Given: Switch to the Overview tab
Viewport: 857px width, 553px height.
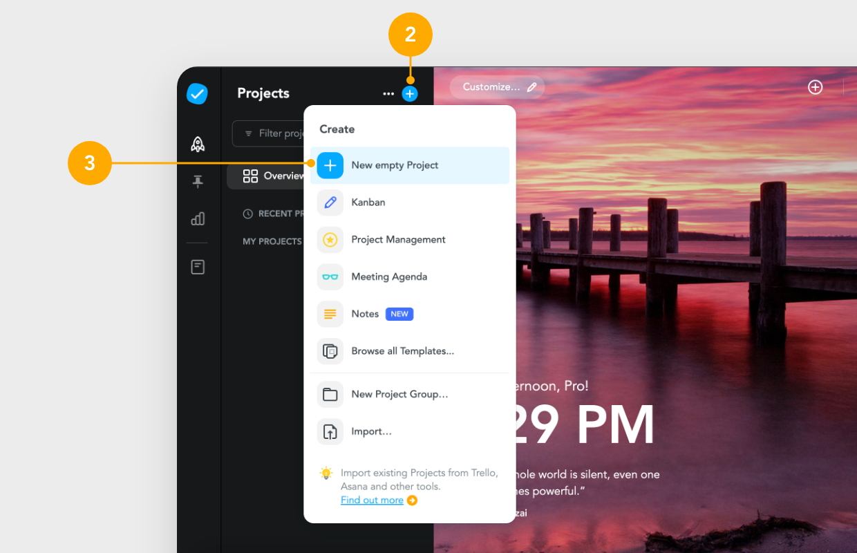Looking at the screenshot, I should (x=275, y=176).
